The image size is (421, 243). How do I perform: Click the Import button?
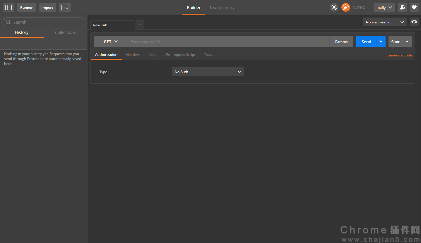tap(47, 7)
